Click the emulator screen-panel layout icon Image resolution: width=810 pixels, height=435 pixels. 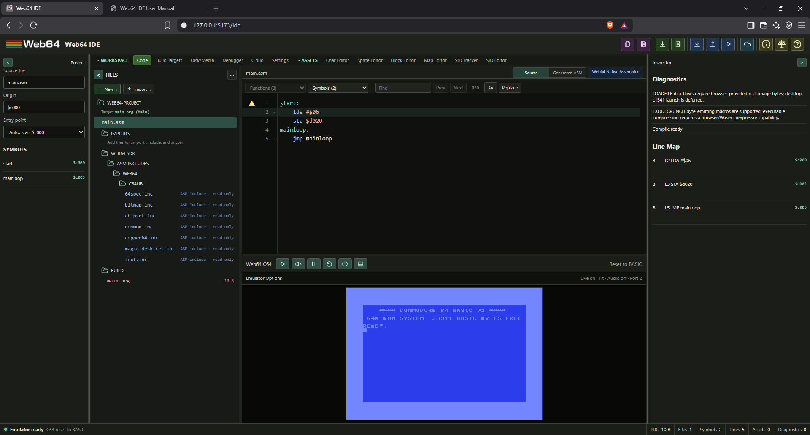pyautogui.click(x=360, y=264)
